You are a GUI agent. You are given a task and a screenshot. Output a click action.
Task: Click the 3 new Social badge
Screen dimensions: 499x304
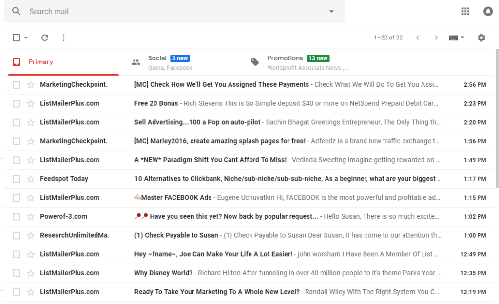180,58
